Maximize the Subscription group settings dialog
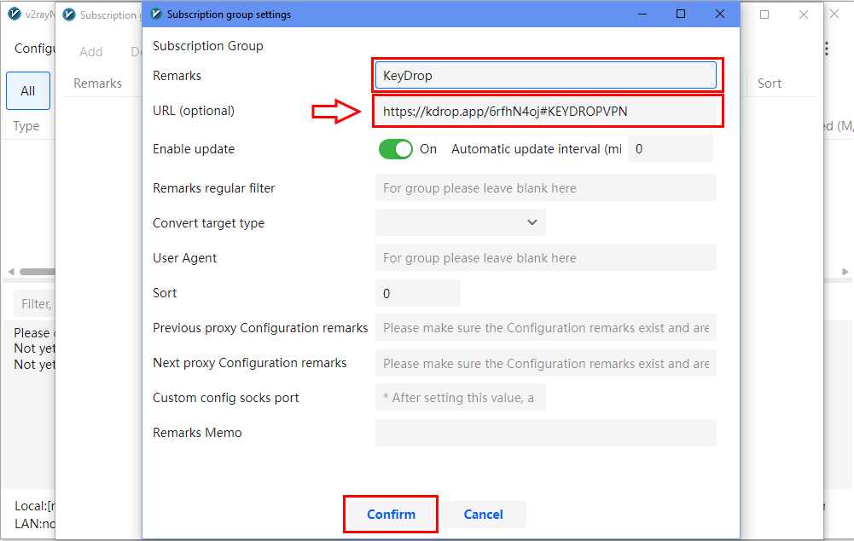This screenshot has height=541, width=854. click(681, 14)
